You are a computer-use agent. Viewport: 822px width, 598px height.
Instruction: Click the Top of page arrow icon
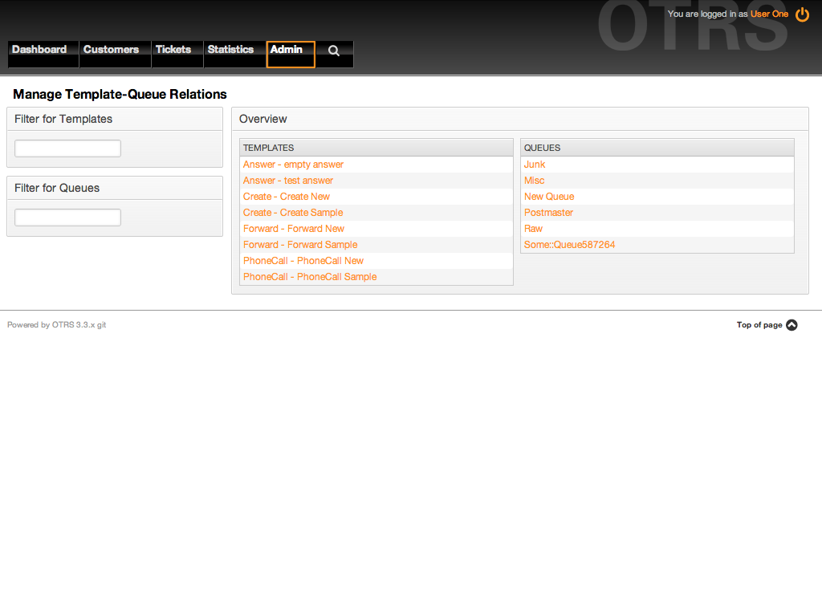(791, 325)
